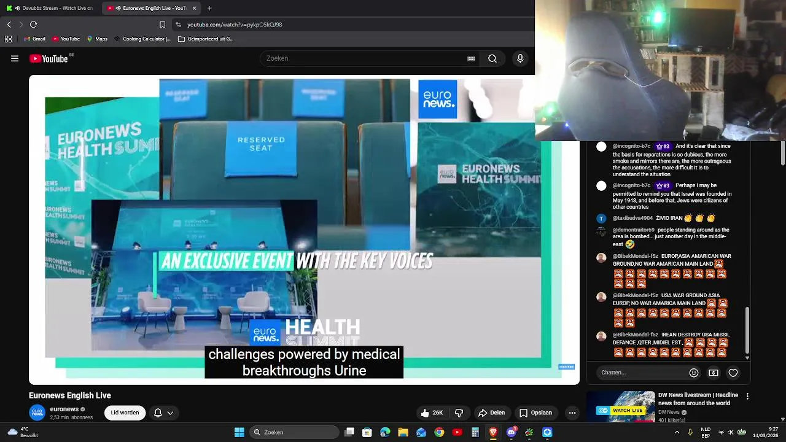Show hidden system tray icons
Viewport: 786px width, 442px height.
click(x=677, y=432)
